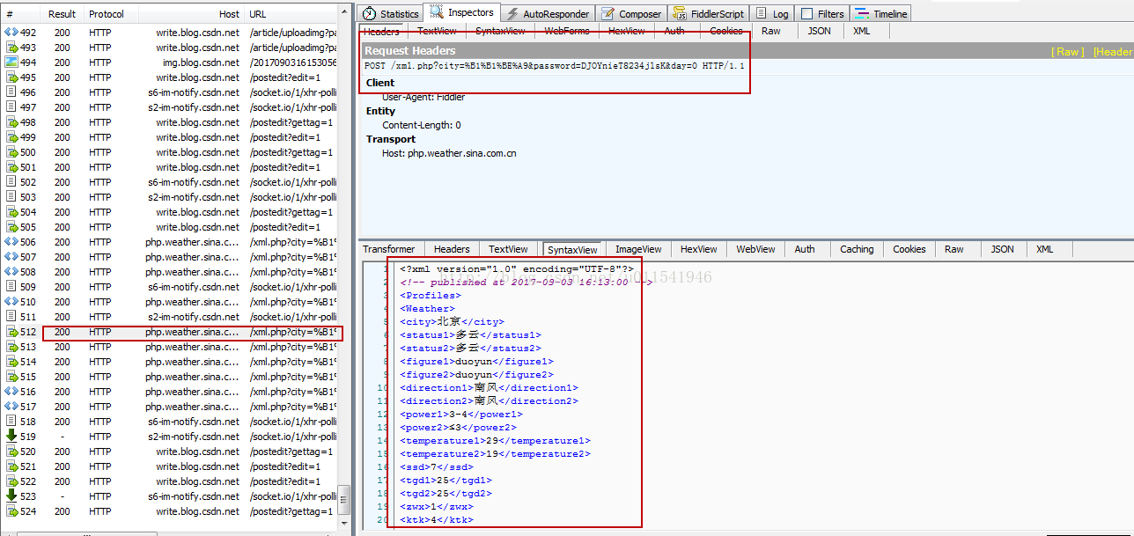Switch to the FiddlerScript tab
Image resolution: width=1134 pixels, height=536 pixels.
pyautogui.click(x=710, y=14)
